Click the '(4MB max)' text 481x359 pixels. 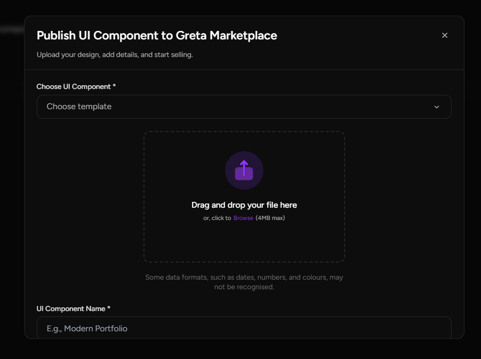click(x=270, y=218)
